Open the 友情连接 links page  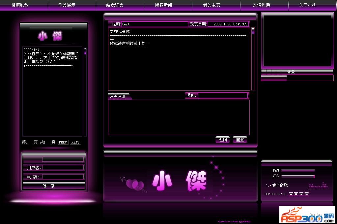point(261,5)
